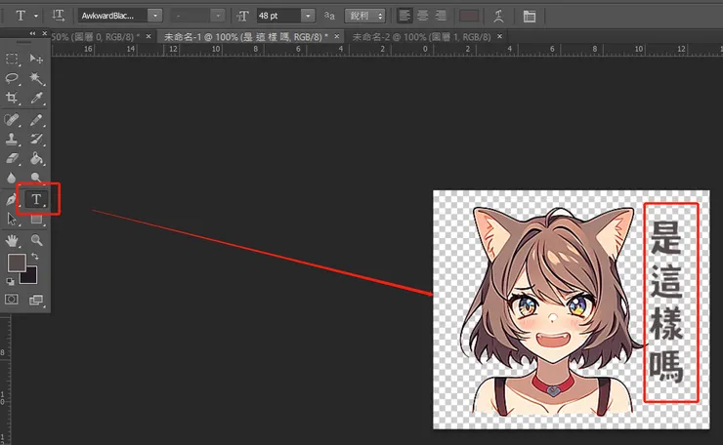Select the Spot Healing Brush tool
Image resolution: width=723 pixels, height=445 pixels.
click(12, 120)
